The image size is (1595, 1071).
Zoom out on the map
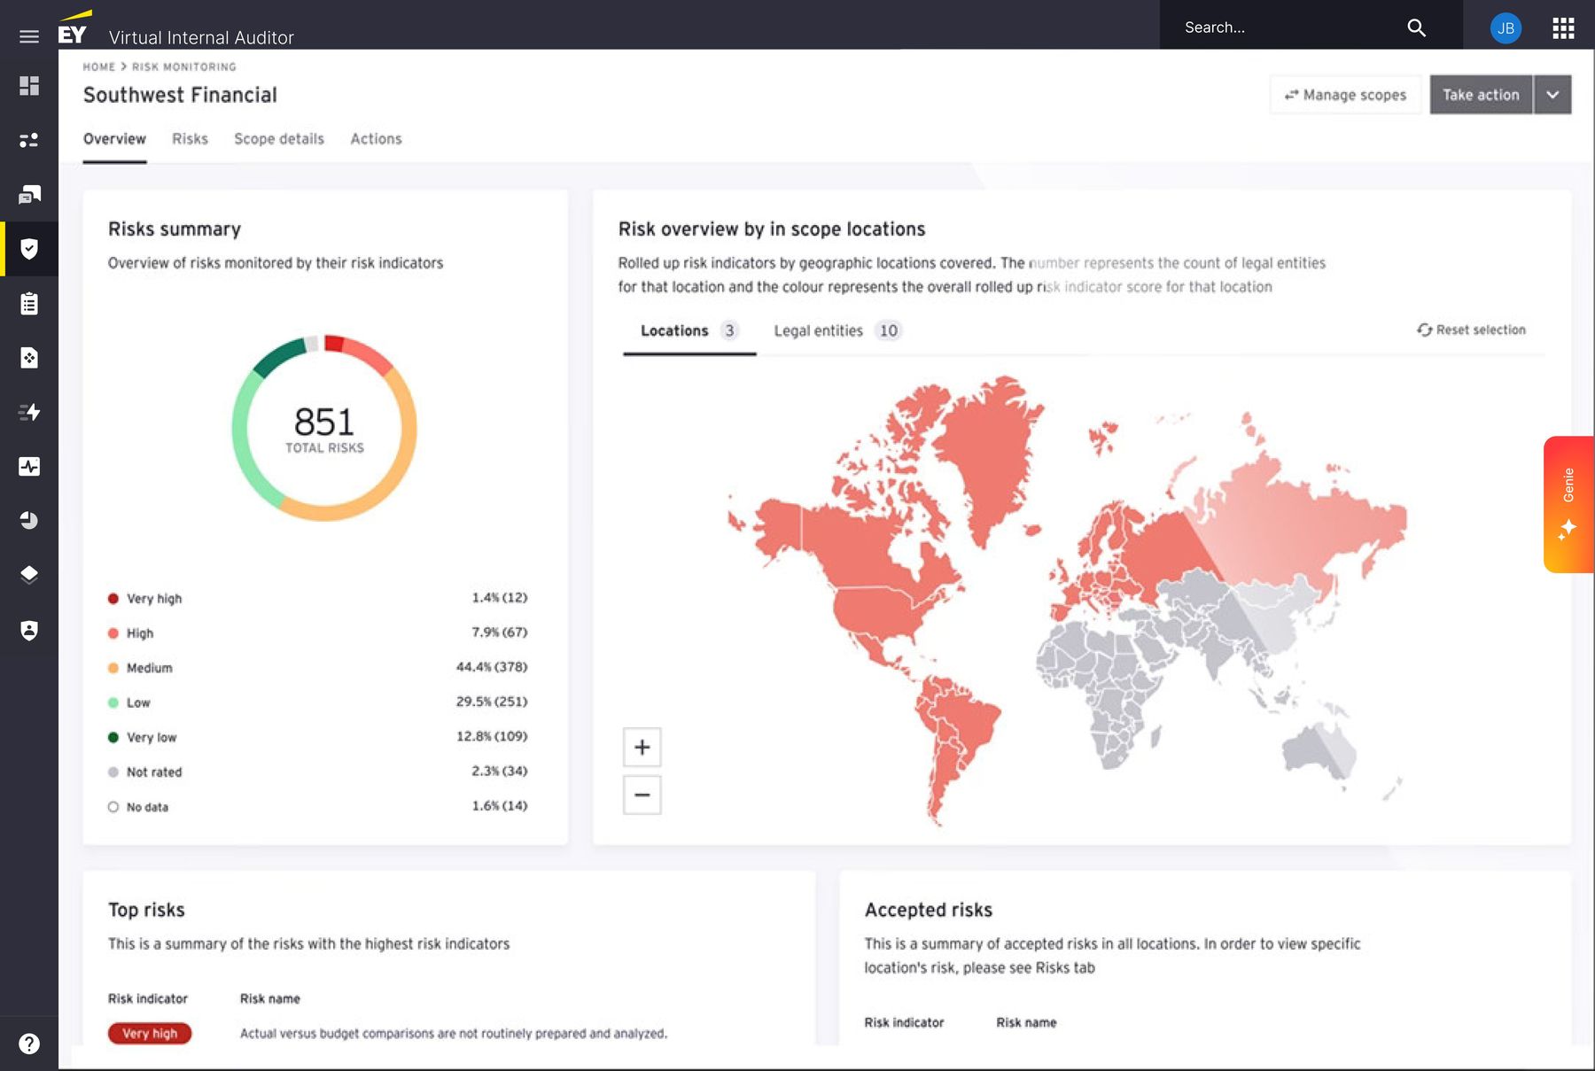tap(642, 795)
